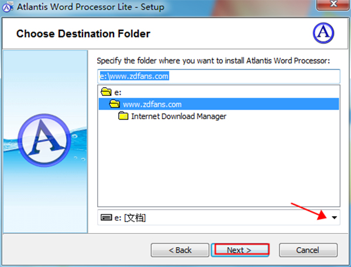
Task: Click the e: [文档] drive combo box
Action: (x=211, y=218)
